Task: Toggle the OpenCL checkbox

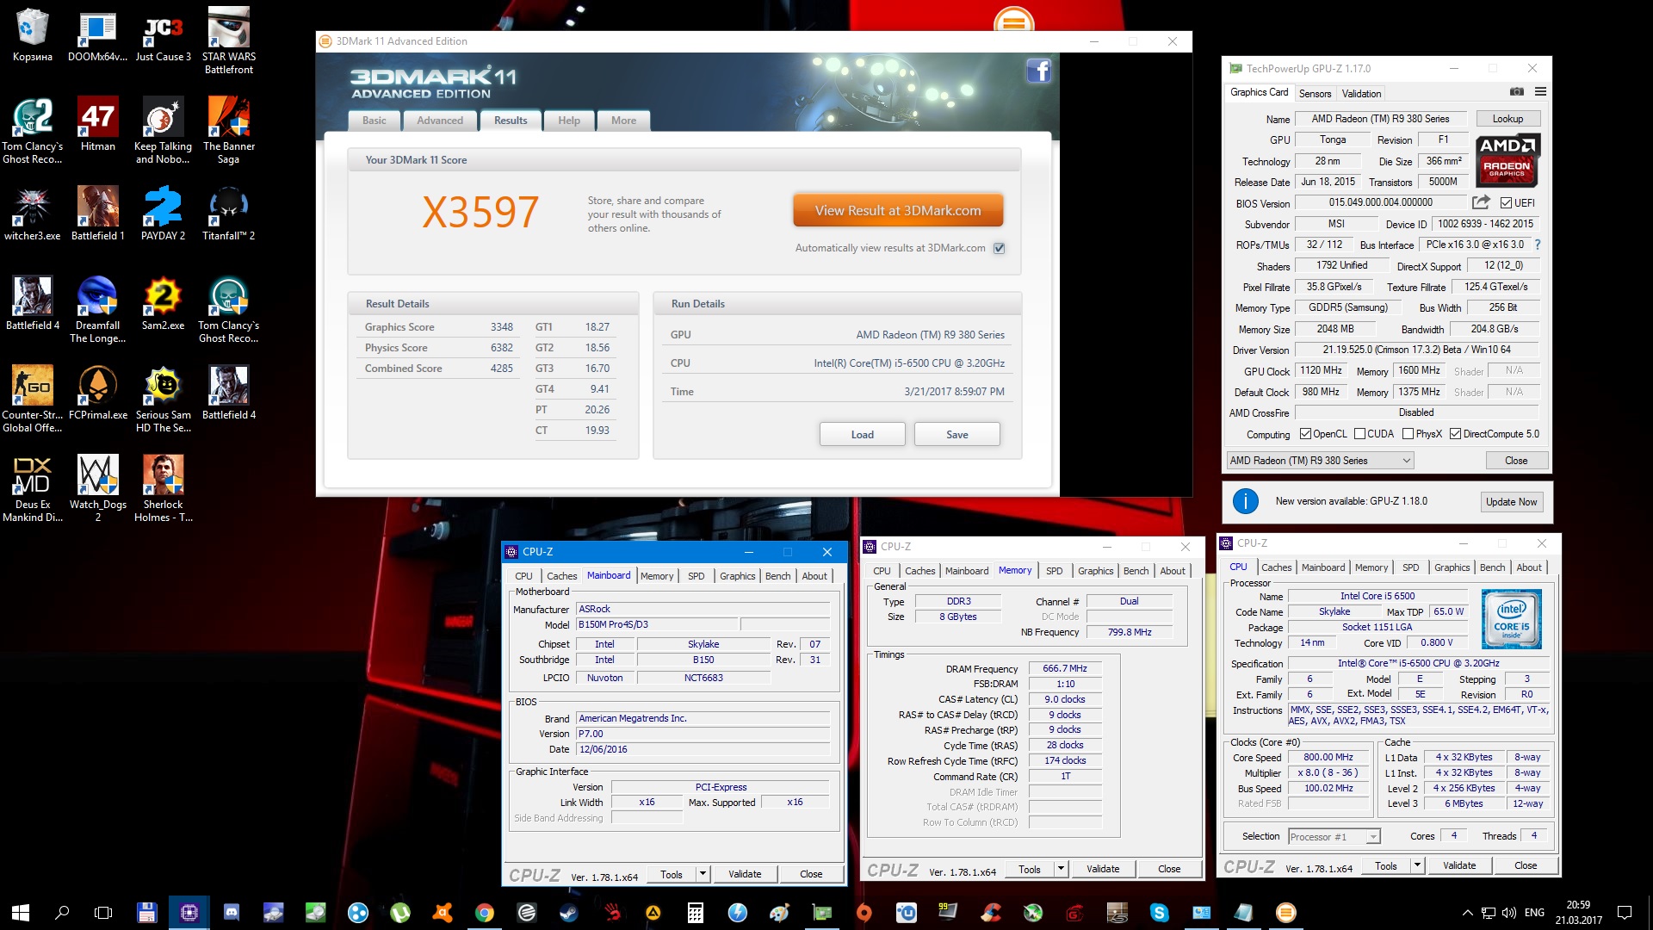Action: pyautogui.click(x=1305, y=434)
